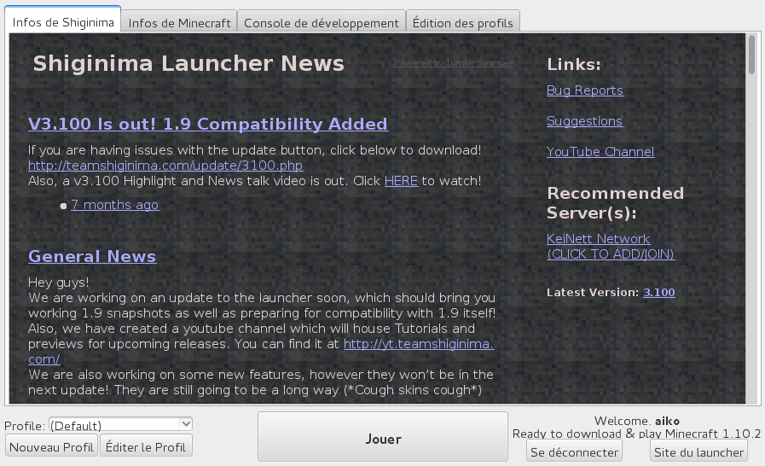Open the 7 months ago timestamp link
The width and height of the screenshot is (765, 466).
point(114,205)
